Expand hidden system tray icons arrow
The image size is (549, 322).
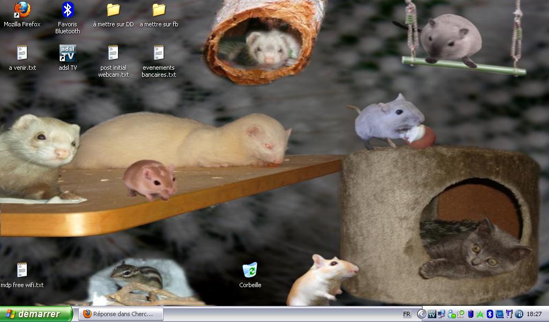[x=421, y=314]
